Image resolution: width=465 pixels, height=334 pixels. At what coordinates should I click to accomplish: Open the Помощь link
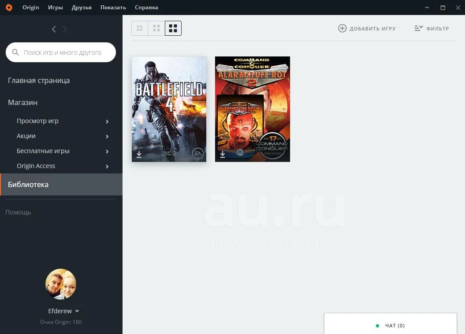(18, 212)
